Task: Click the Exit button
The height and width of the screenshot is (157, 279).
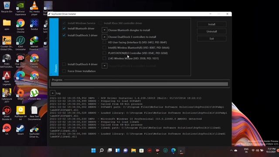Action: pos(212,39)
